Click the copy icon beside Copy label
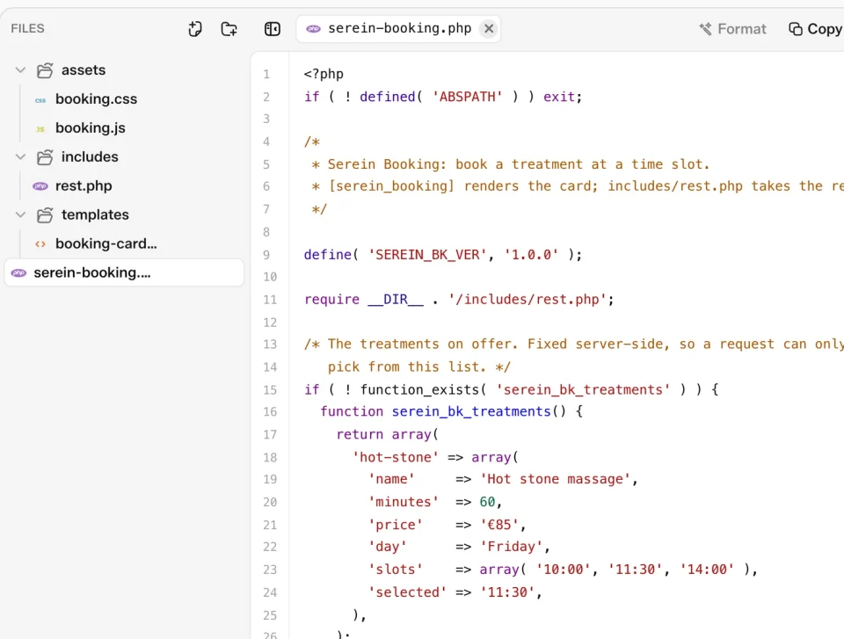The height and width of the screenshot is (639, 844). click(x=795, y=29)
